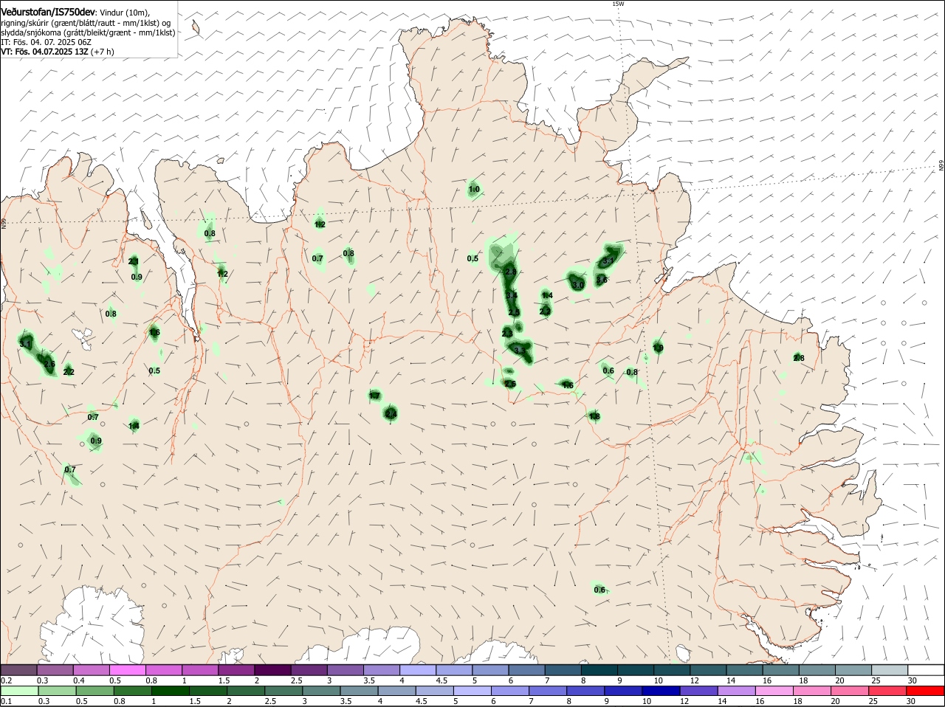This screenshot has width=945, height=707.
Task: Pick rain legend swatch between 5 and 6
Action: click(x=472, y=691)
